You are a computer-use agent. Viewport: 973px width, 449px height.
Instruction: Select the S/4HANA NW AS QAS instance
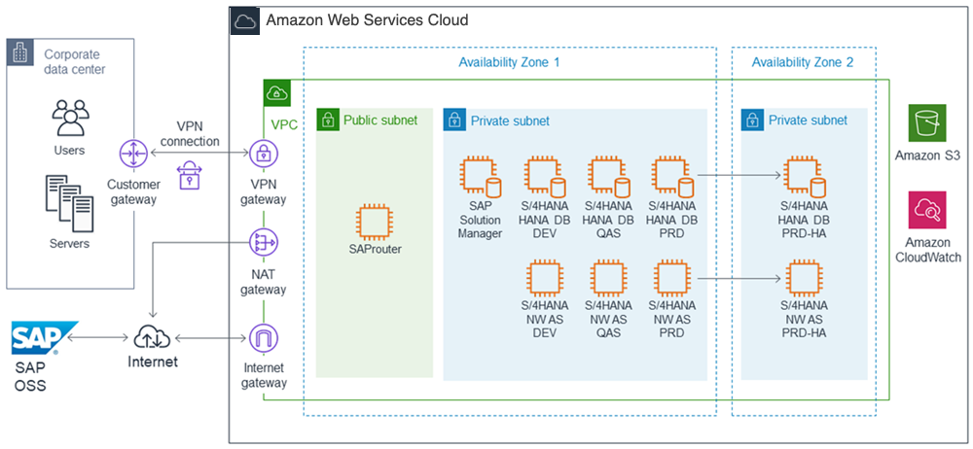pos(607,279)
